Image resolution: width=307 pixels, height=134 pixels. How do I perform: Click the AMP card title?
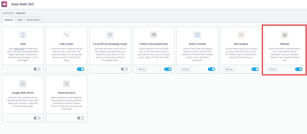click(x=23, y=44)
